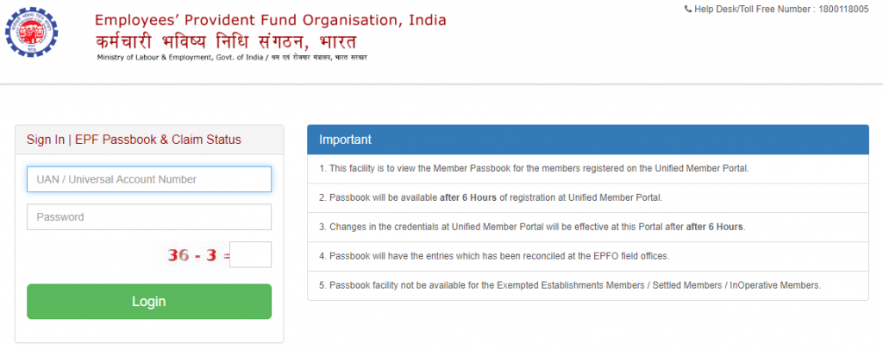Screen dimensions: 883x350
Task: Click into the Password field
Action: point(149,217)
